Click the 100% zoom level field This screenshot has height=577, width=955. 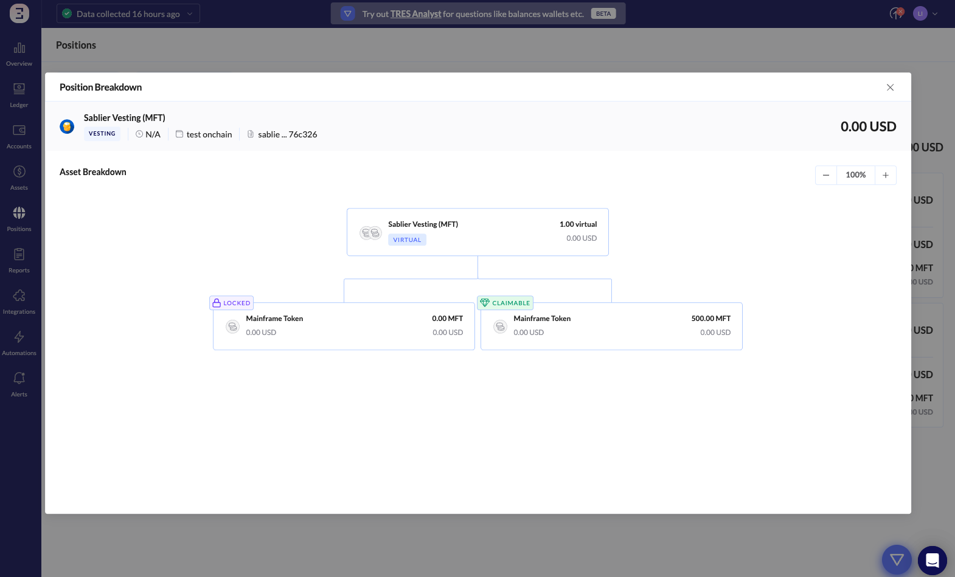point(856,175)
